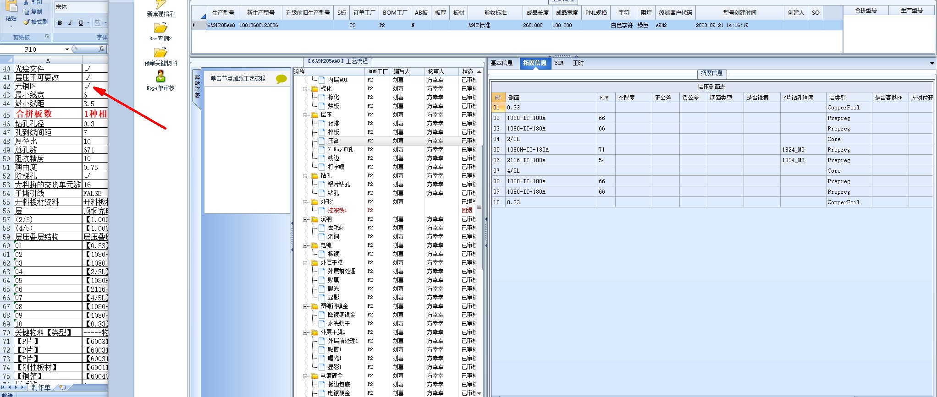
Task: Open the 粘贴 paste options dropdown arrow
Action: click(11, 26)
